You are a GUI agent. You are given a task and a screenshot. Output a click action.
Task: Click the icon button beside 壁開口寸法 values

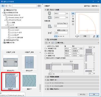[82, 56]
